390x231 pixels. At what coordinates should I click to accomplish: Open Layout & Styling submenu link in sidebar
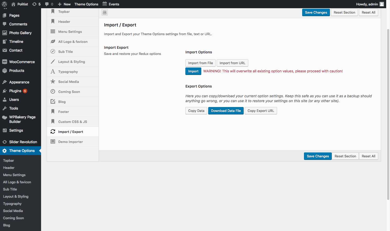(16, 196)
